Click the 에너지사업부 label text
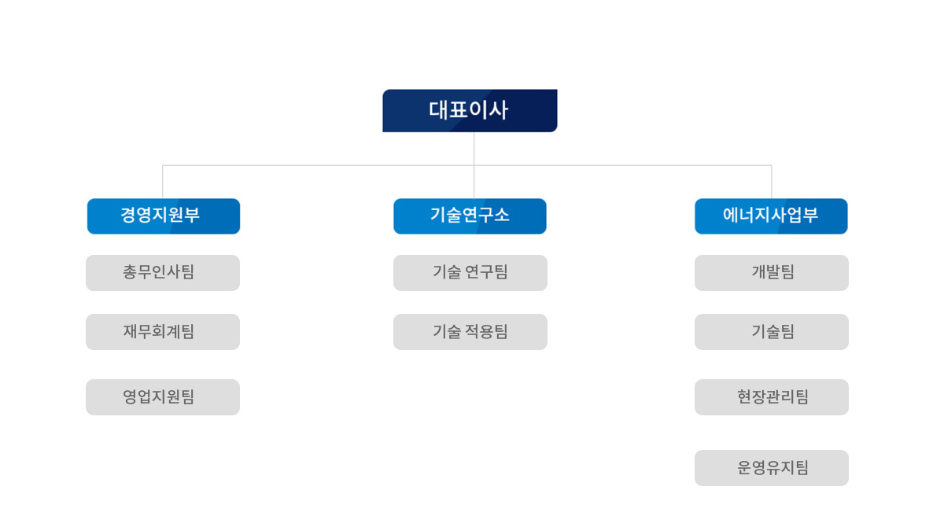 [x=770, y=216]
